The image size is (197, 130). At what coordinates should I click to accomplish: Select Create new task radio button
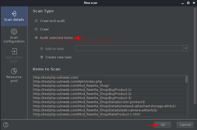42,57
